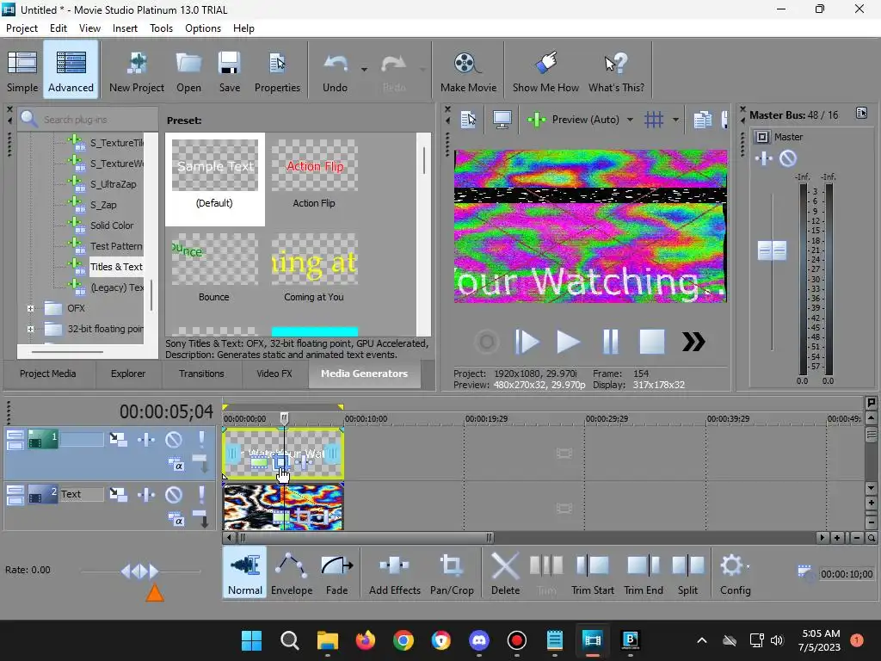This screenshot has height=661, width=881.
Task: Expand more preview transport controls
Action: coord(693,342)
